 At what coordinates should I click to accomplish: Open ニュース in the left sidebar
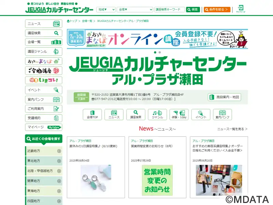click(x=44, y=24)
